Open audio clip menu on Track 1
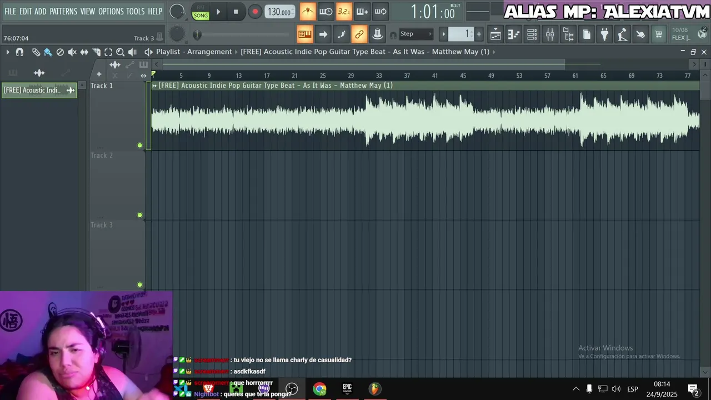The image size is (711, 400). pyautogui.click(x=154, y=86)
